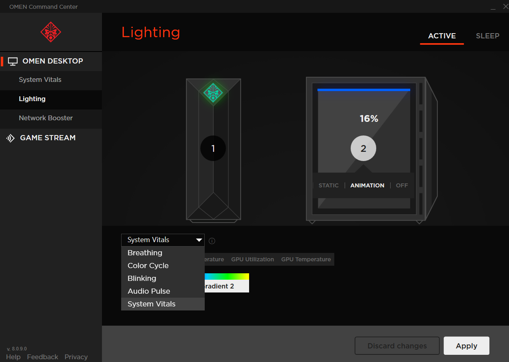Click the Discard changes button

[x=397, y=346]
